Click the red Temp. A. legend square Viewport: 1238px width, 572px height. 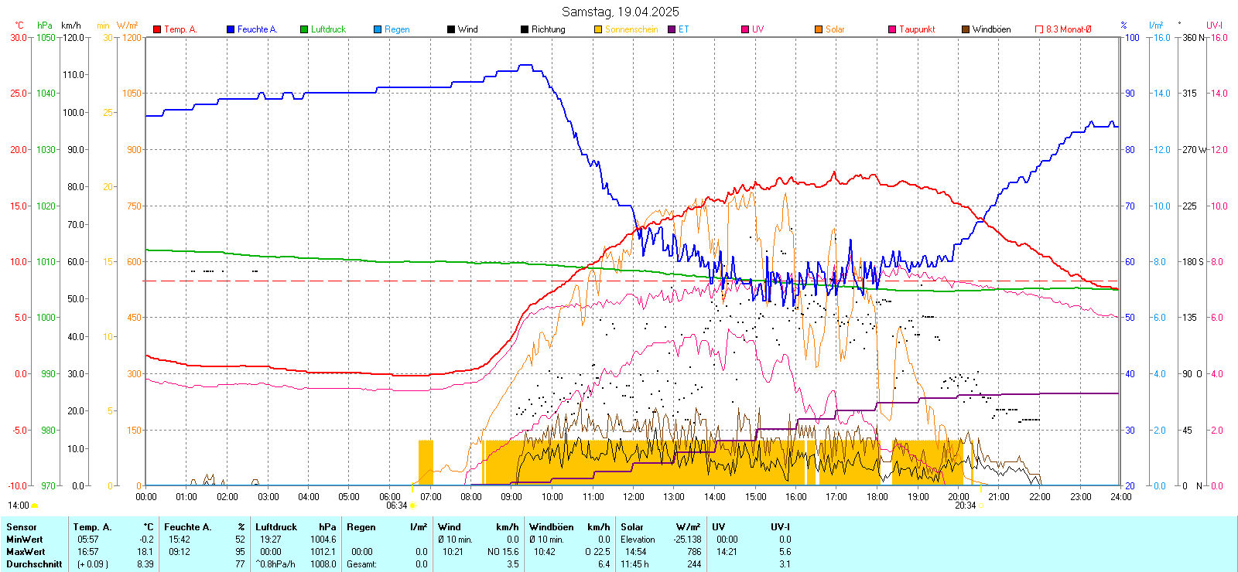click(x=157, y=29)
